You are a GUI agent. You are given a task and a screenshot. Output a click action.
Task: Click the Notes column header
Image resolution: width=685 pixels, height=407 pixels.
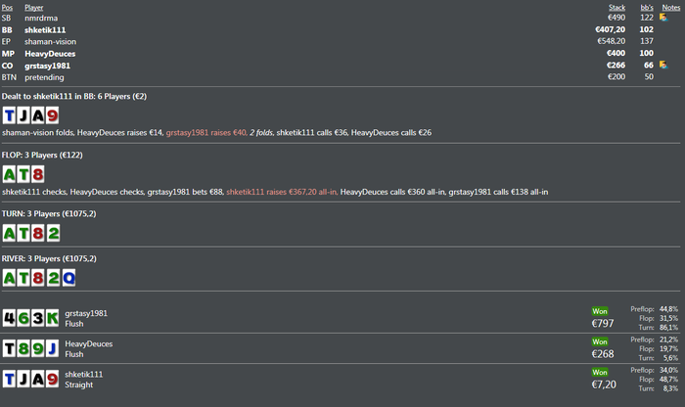coord(671,8)
